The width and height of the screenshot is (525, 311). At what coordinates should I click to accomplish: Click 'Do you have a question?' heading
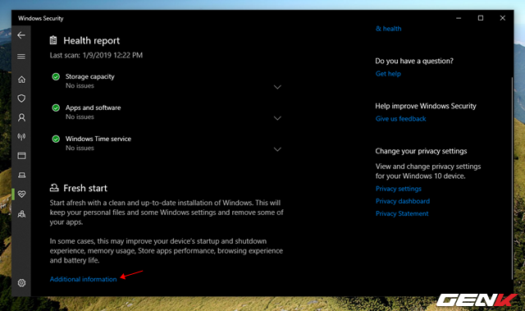(414, 61)
